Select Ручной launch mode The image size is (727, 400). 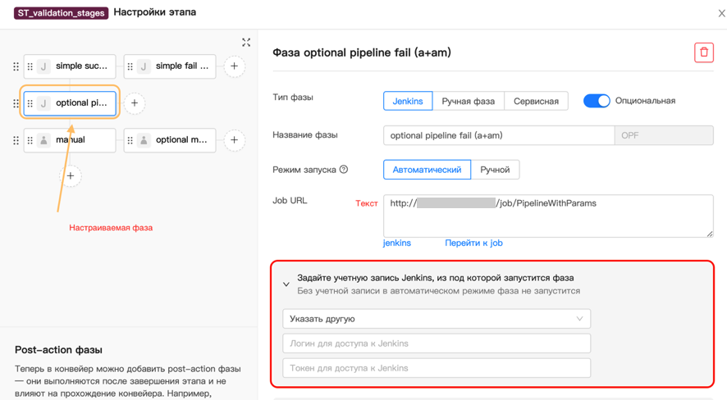pos(495,170)
